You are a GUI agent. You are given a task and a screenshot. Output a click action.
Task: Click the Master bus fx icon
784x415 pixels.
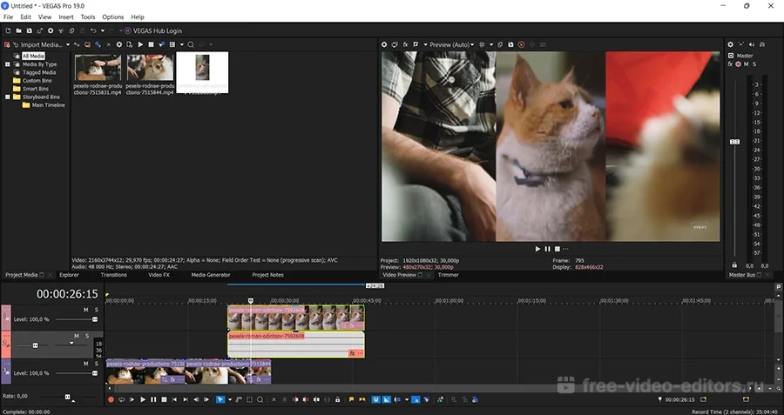[731, 64]
